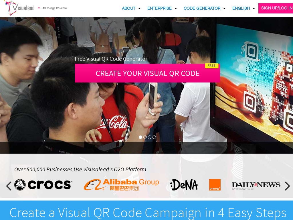Jump to the fourth slide dot

coord(154,137)
